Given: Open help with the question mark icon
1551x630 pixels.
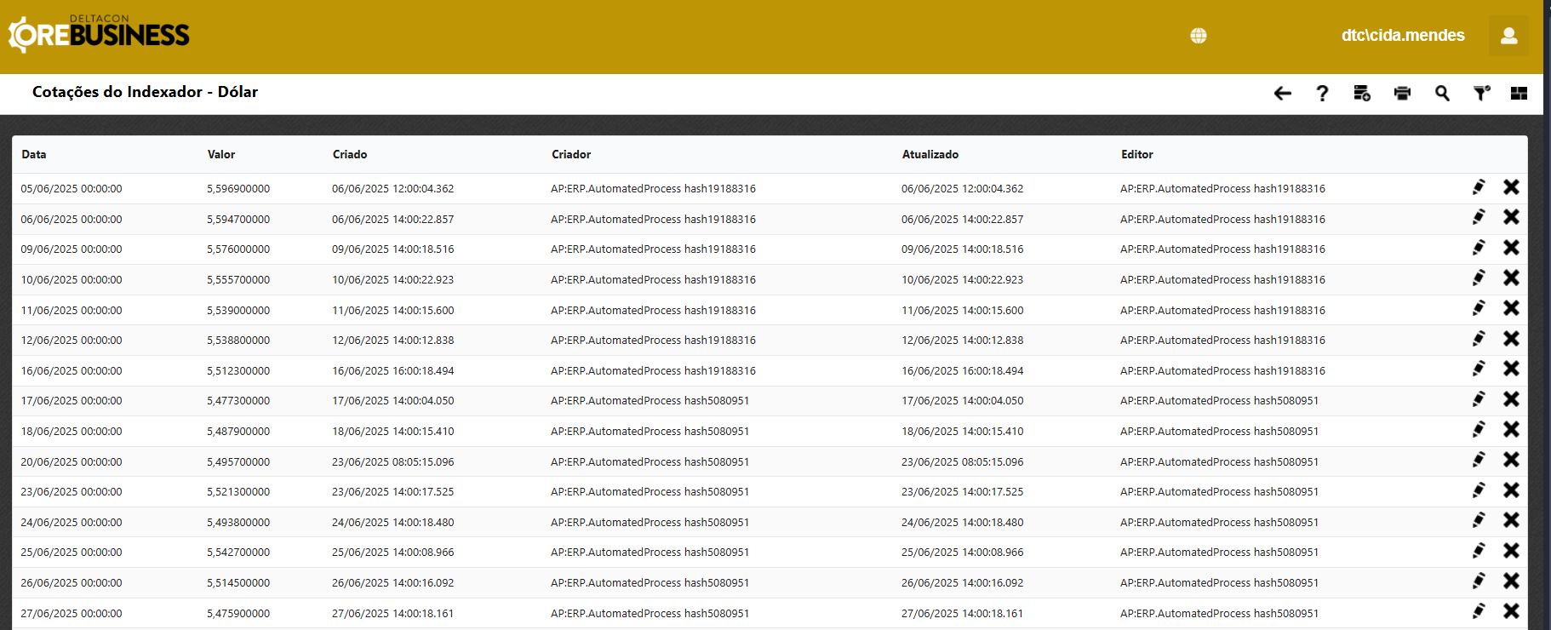Looking at the screenshot, I should tap(1322, 94).
